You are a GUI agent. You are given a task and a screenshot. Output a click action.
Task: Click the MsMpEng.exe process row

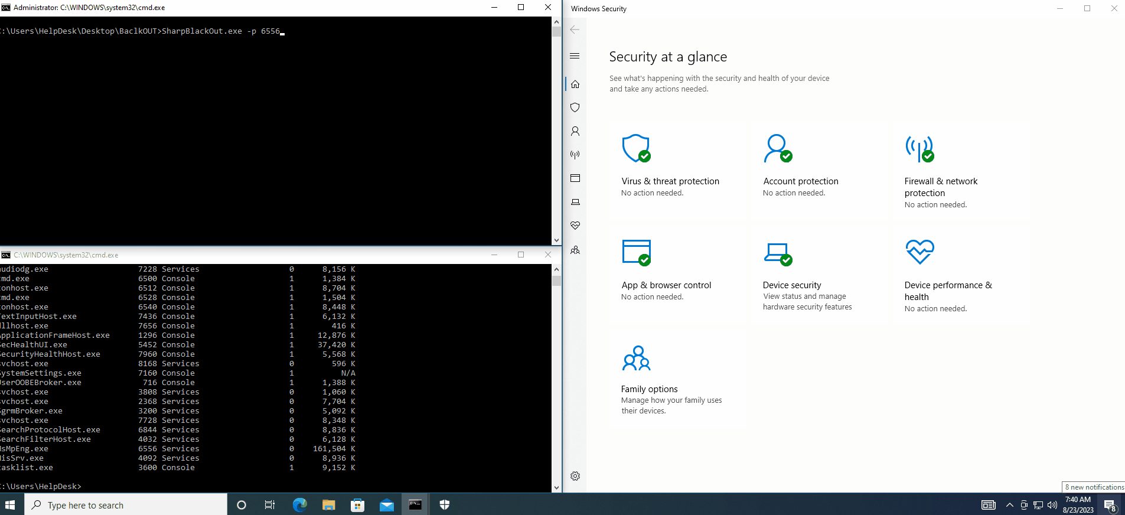(178, 449)
